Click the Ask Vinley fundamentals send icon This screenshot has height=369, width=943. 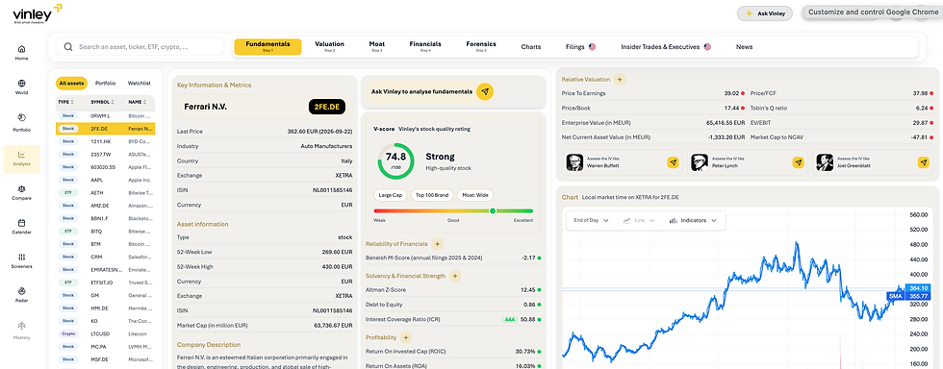(485, 91)
